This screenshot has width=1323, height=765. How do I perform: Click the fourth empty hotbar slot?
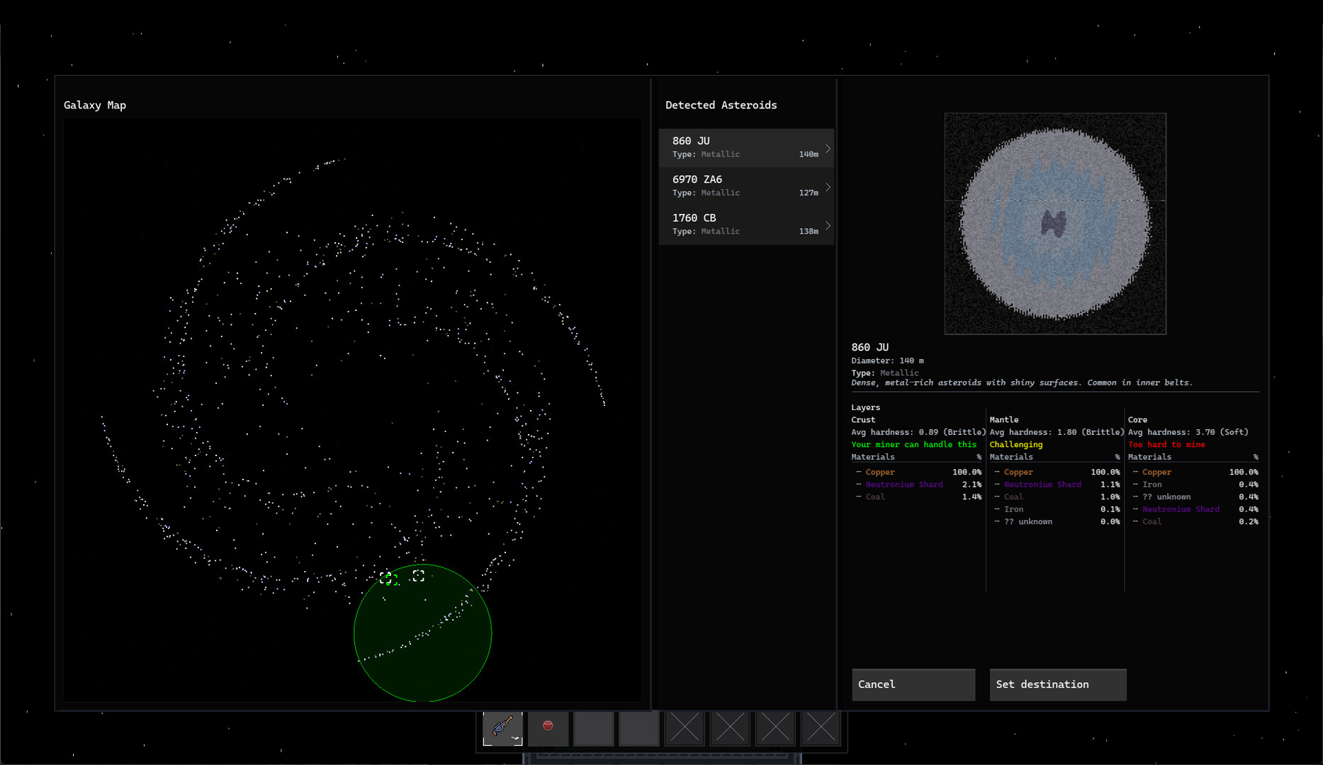click(638, 728)
